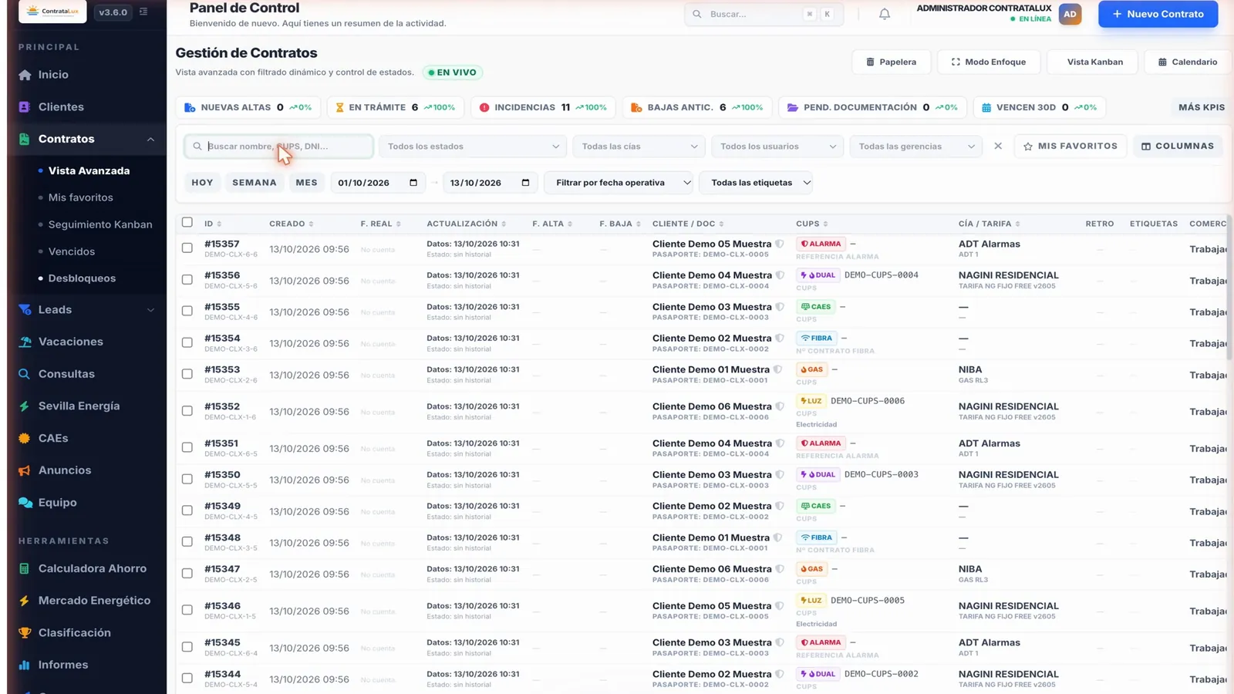The height and width of the screenshot is (694, 1234).
Task: Check the box for contract #15356
Action: click(x=187, y=280)
